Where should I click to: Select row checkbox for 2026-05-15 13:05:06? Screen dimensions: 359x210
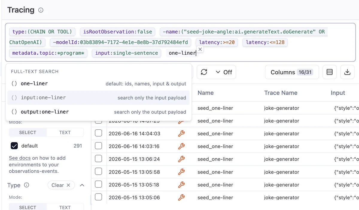98,197
